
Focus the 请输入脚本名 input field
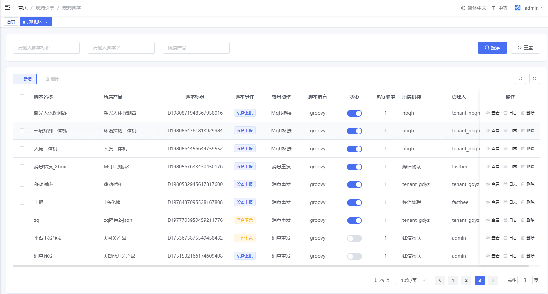tap(121, 48)
